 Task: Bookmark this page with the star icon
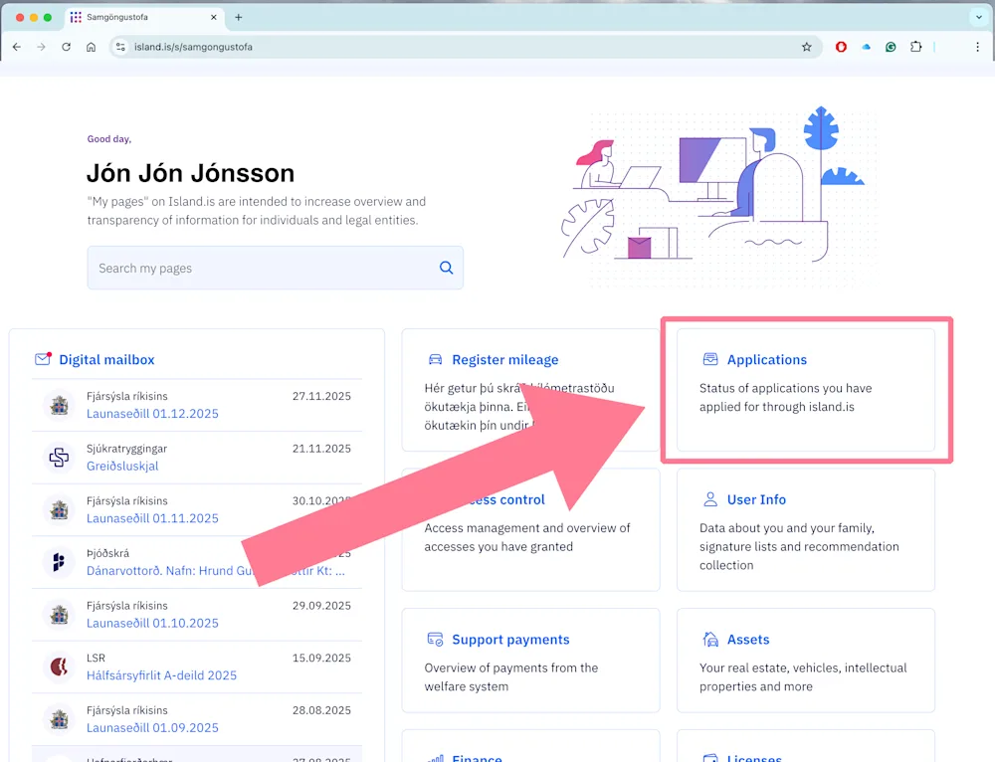click(x=807, y=47)
